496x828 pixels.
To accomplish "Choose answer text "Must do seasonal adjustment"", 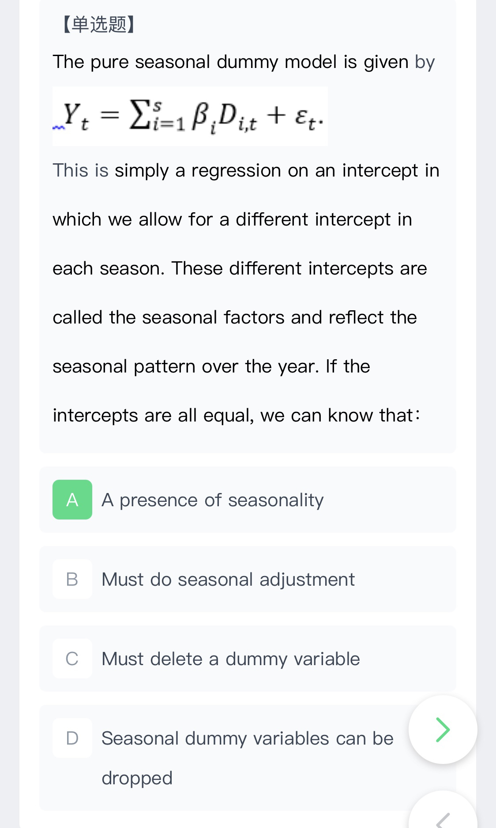I will coord(228,580).
